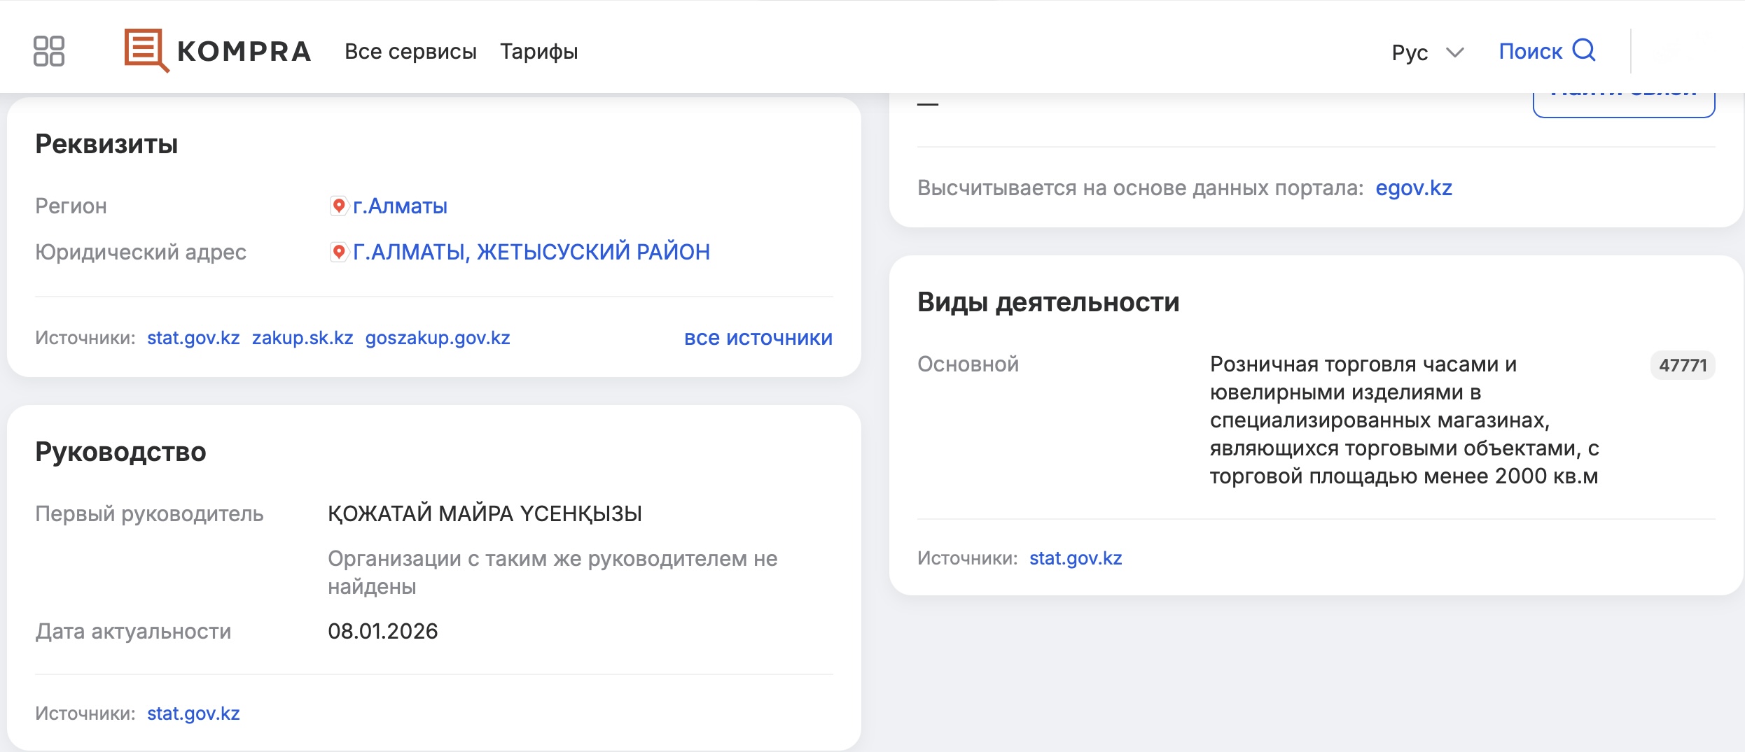The width and height of the screenshot is (1745, 752).
Task: Open stat.gov.kz source in Виды деятельности
Action: (x=1076, y=558)
